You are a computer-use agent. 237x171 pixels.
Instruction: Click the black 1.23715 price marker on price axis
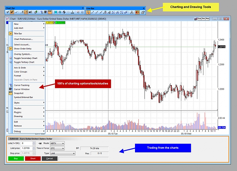(x=221, y=47)
